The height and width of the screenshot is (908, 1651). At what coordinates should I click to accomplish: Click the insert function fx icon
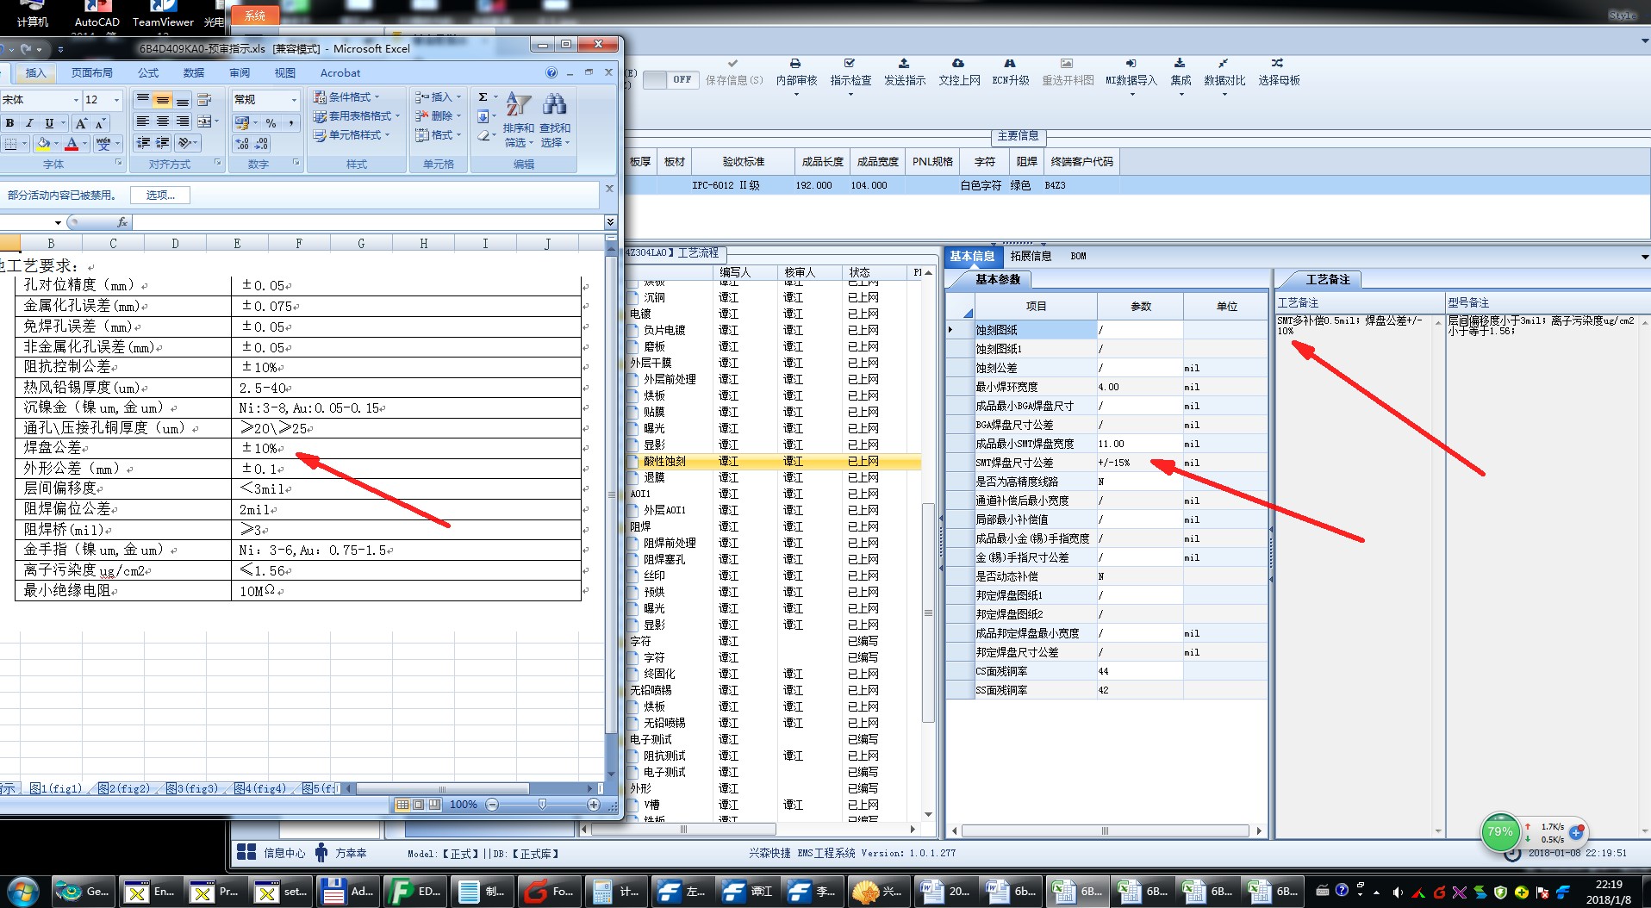(x=122, y=222)
